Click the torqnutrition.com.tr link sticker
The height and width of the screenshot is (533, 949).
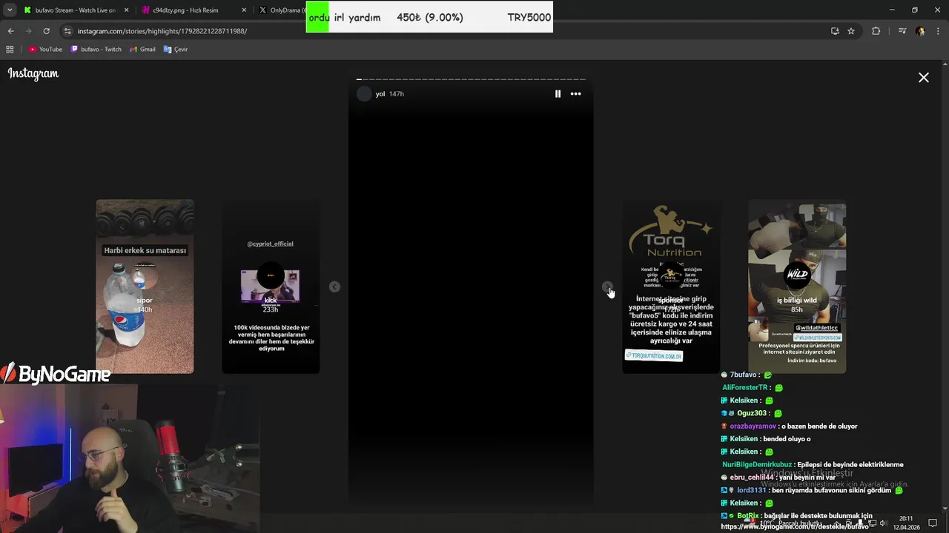point(653,356)
